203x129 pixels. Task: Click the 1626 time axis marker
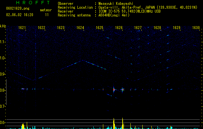[119, 28]
